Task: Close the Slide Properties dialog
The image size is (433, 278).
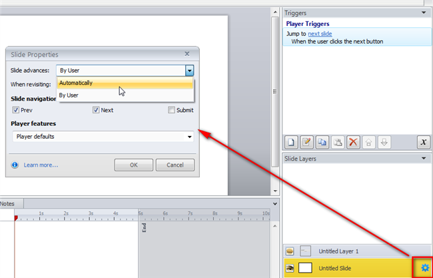Action: point(187,53)
